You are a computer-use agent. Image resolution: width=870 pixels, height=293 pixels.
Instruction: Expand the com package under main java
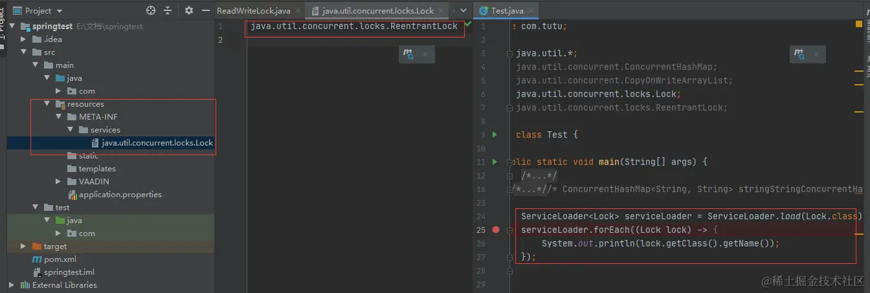pos(58,91)
